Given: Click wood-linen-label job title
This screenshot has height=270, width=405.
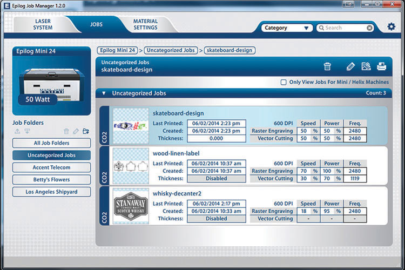Looking at the screenshot, I should tap(176, 153).
